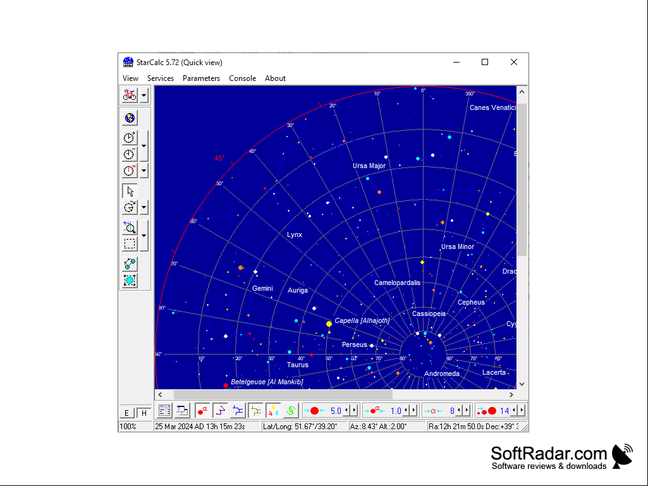The width and height of the screenshot is (648, 486).
Task: Open the View menu
Action: 130,78
